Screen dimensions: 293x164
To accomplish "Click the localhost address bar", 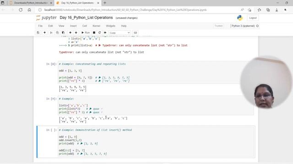I will (125, 10).
